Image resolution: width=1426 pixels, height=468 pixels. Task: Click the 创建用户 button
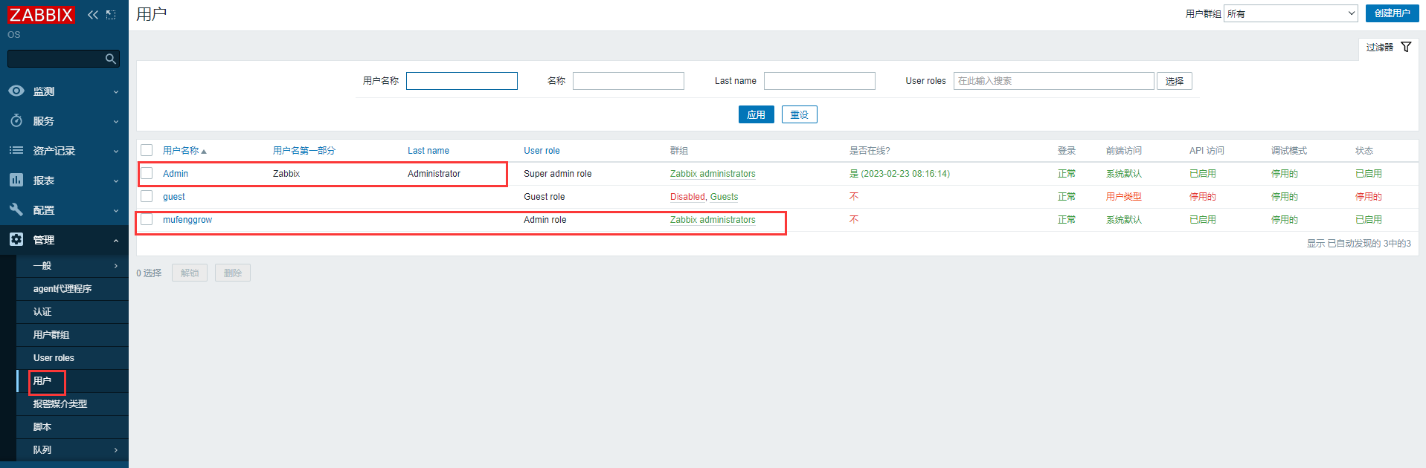(1392, 13)
